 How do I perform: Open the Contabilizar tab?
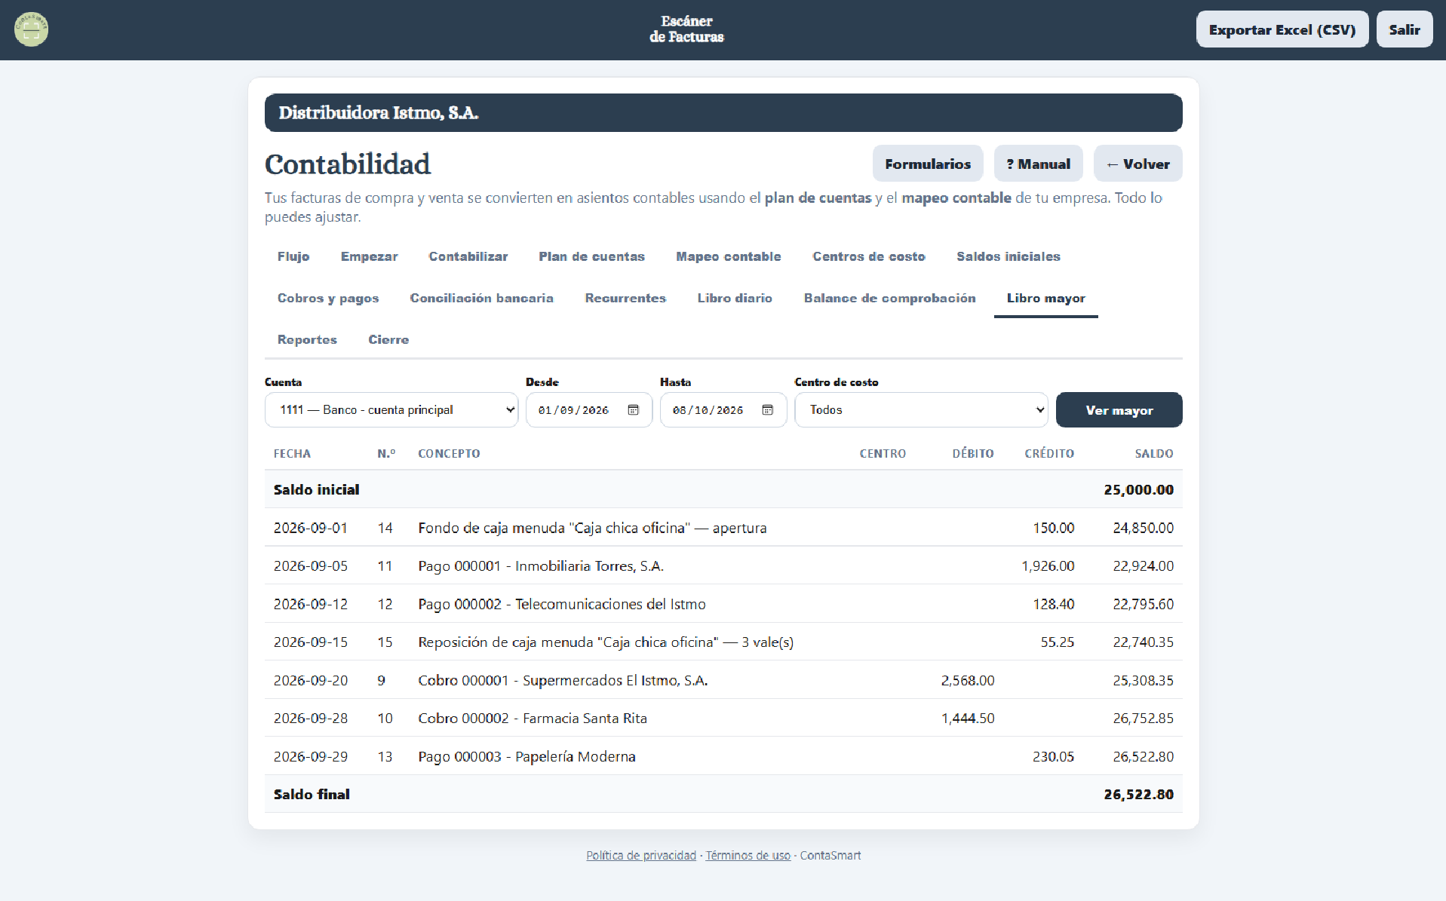(468, 256)
